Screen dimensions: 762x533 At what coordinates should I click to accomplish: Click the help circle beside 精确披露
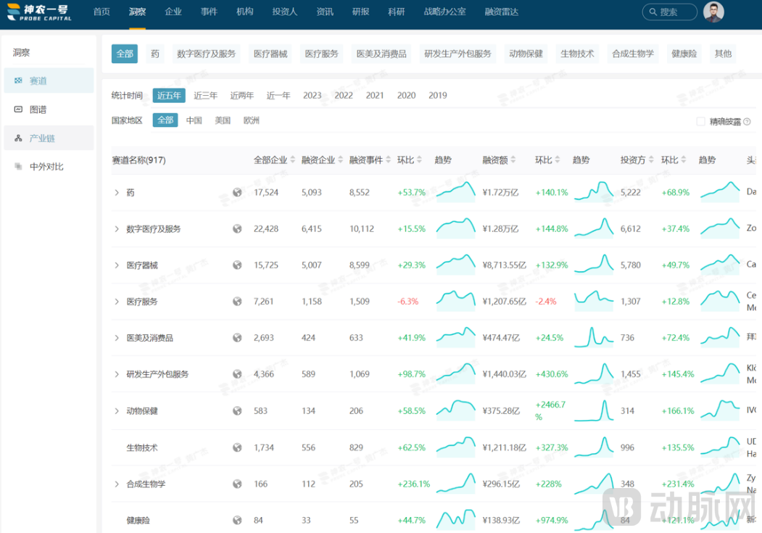(747, 121)
